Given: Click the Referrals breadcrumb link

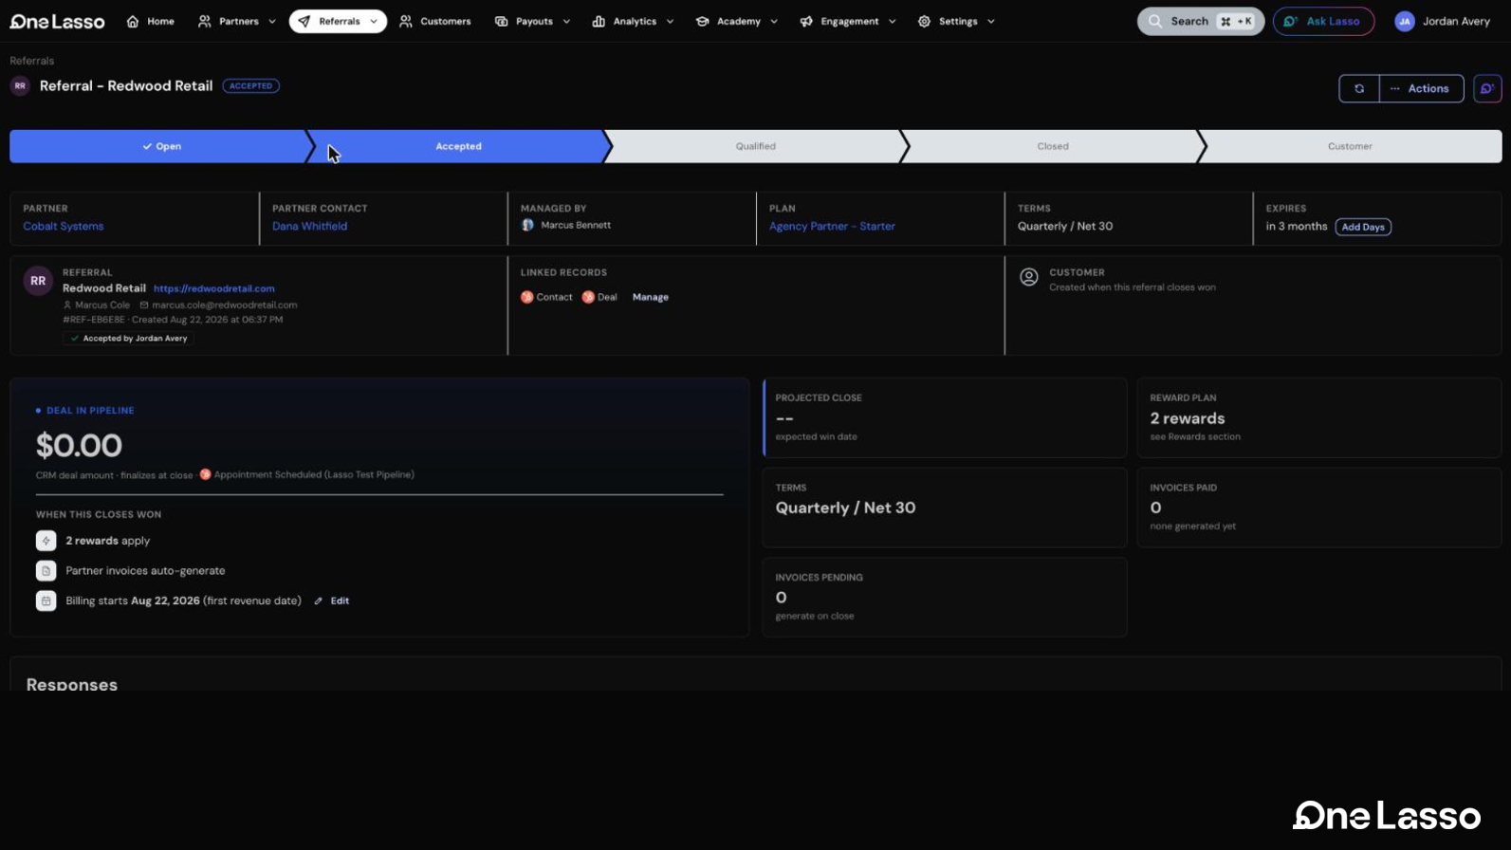Looking at the screenshot, I should tap(32, 61).
